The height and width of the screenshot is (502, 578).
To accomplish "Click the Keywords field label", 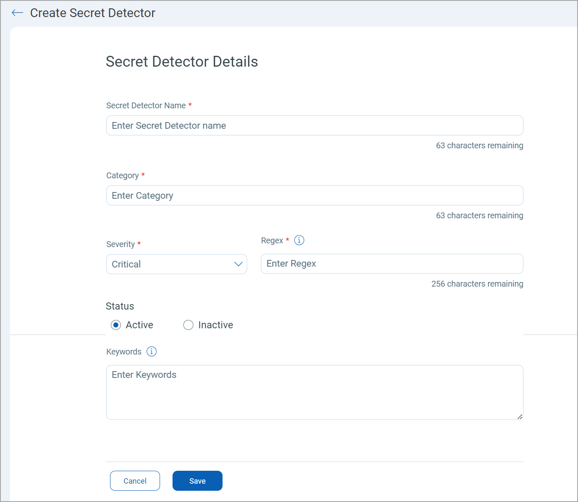I will pyautogui.click(x=124, y=352).
